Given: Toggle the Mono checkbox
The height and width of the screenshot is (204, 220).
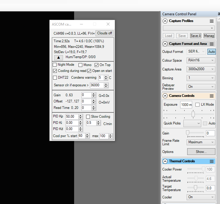Looking at the screenshot, I should (x=80, y=65).
